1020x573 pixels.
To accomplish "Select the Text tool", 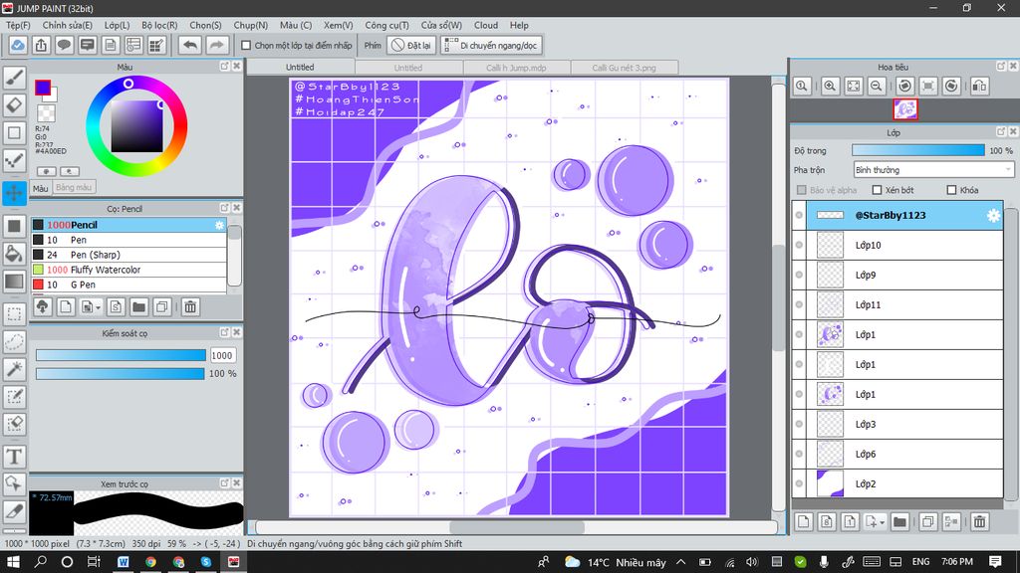I will pos(14,456).
